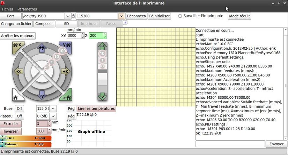288x155 pixels.
Task: Open the Plateau temperature 0 (off) dropdown
Action: coord(53,116)
